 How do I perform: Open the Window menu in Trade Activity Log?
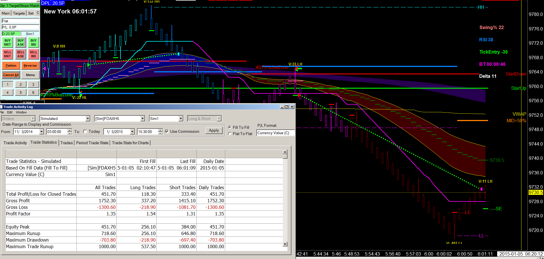pyautogui.click(x=21, y=112)
